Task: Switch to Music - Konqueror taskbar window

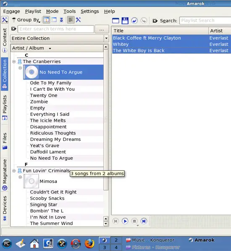Action: point(150,240)
